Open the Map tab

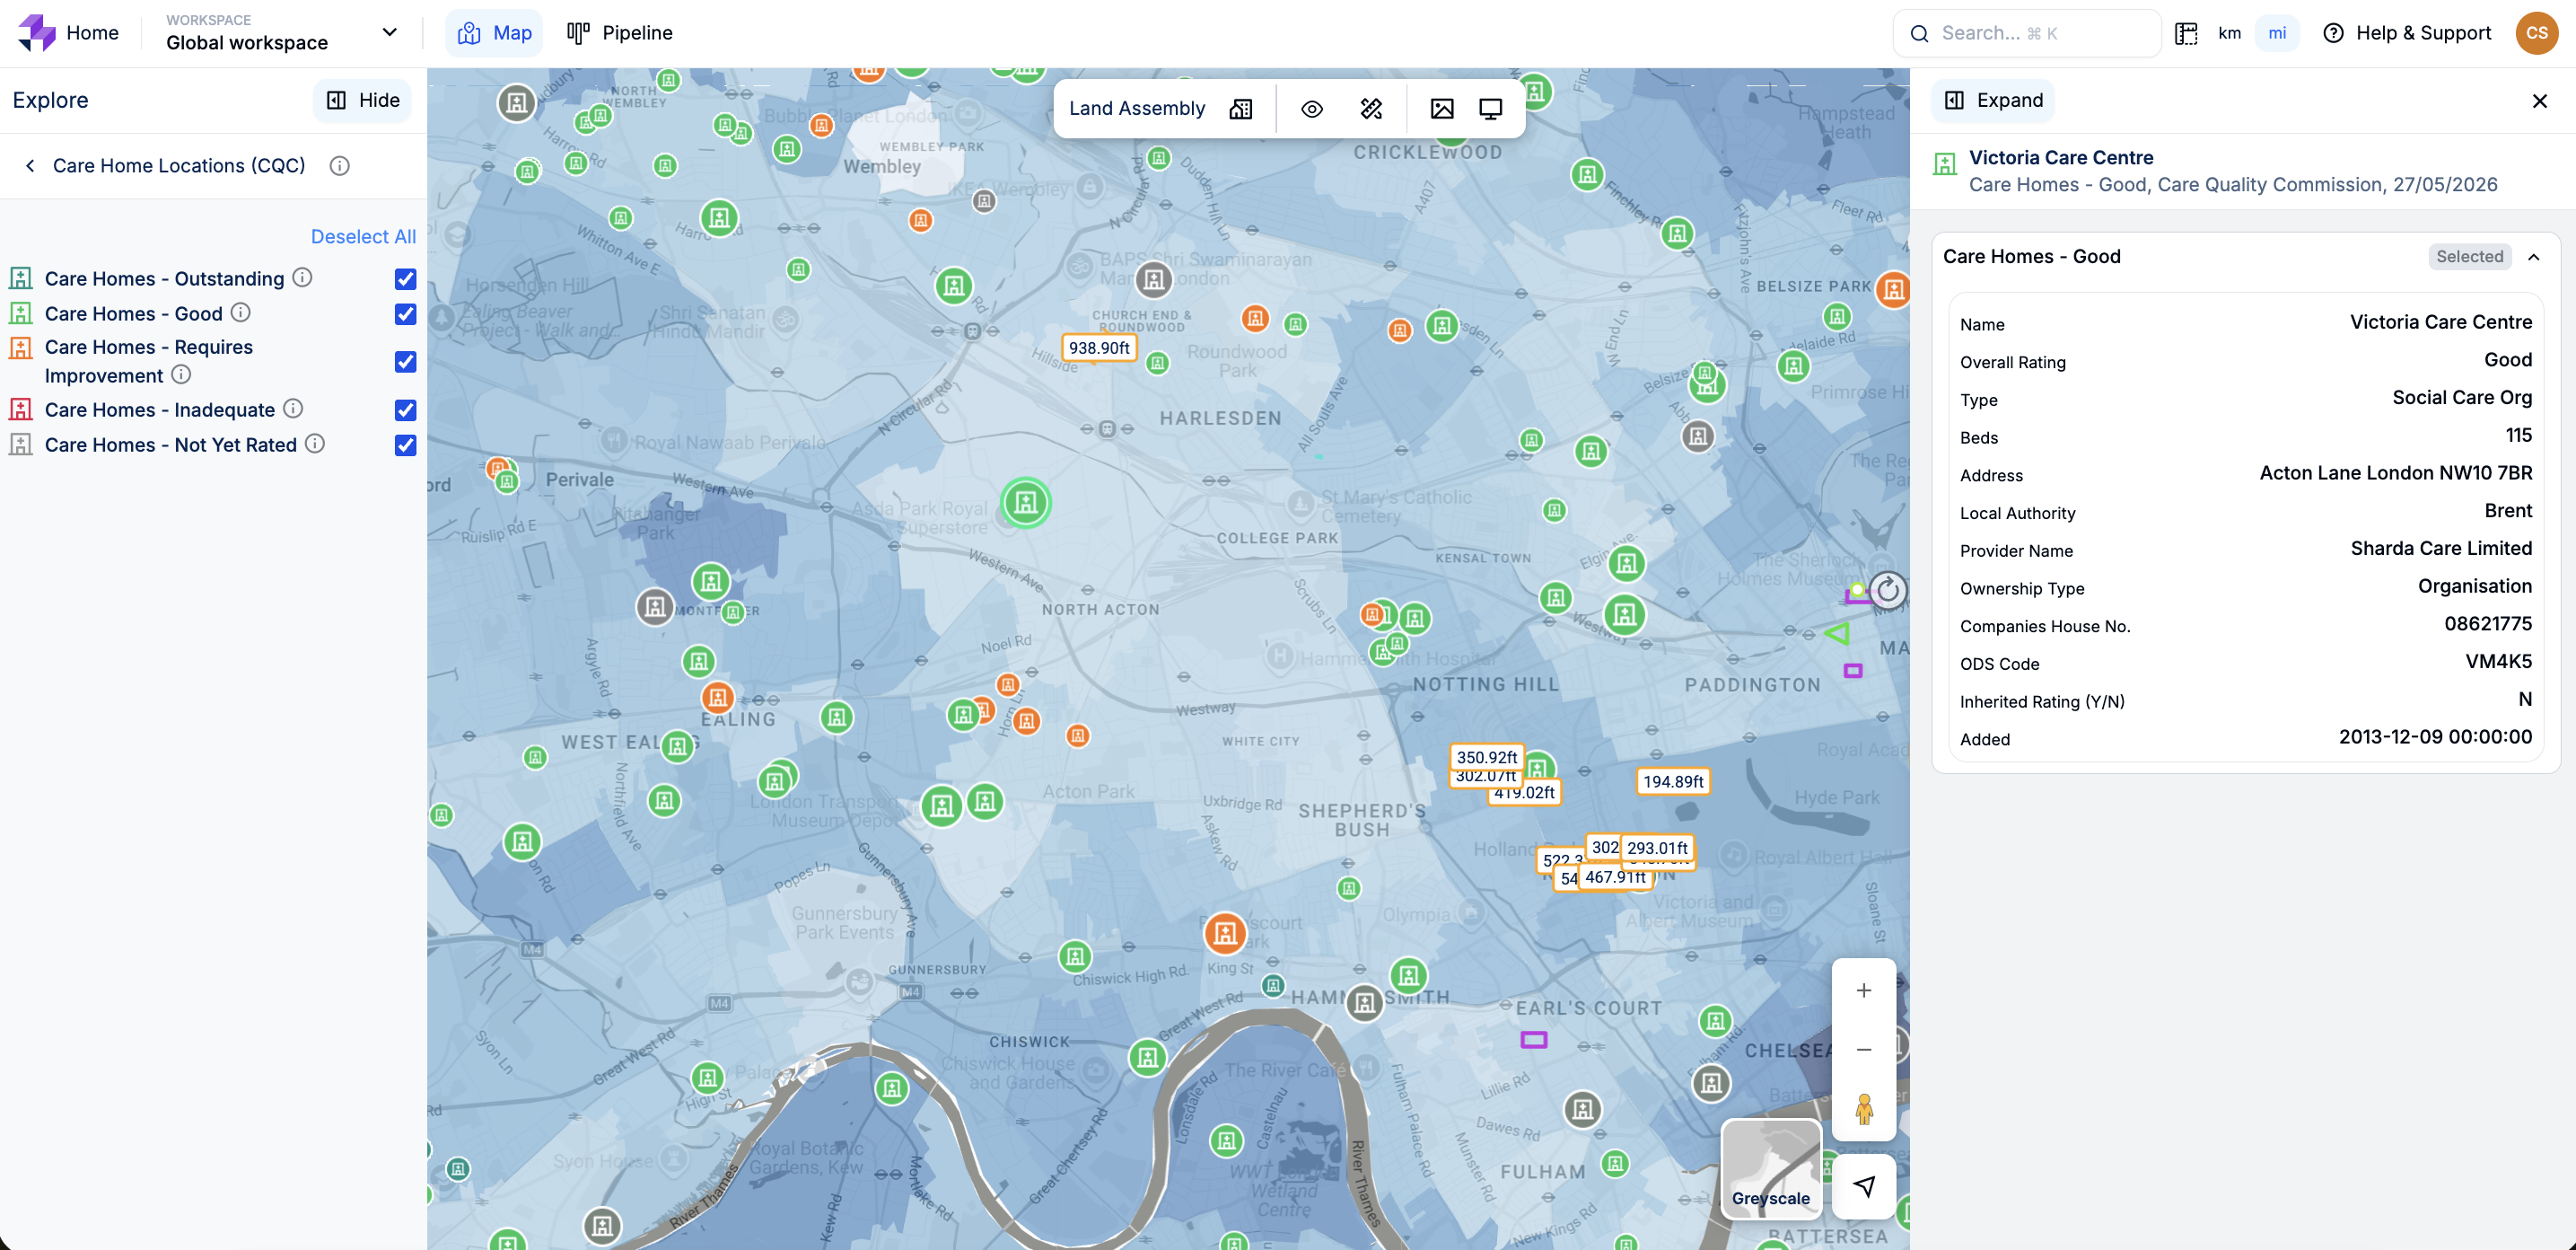click(x=494, y=33)
